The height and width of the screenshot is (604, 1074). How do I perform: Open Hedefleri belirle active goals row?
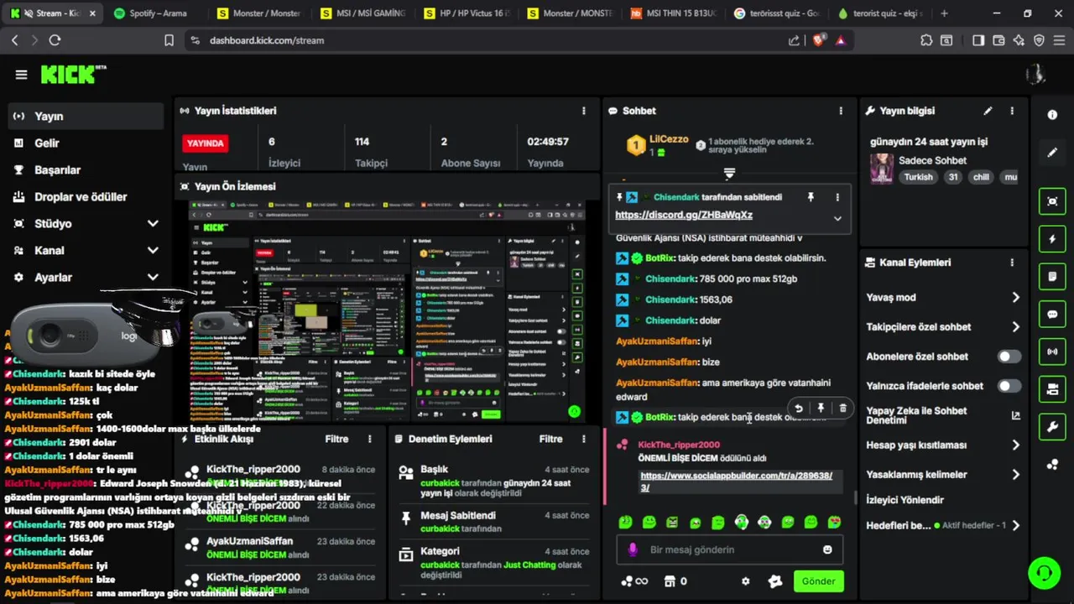[943, 526]
